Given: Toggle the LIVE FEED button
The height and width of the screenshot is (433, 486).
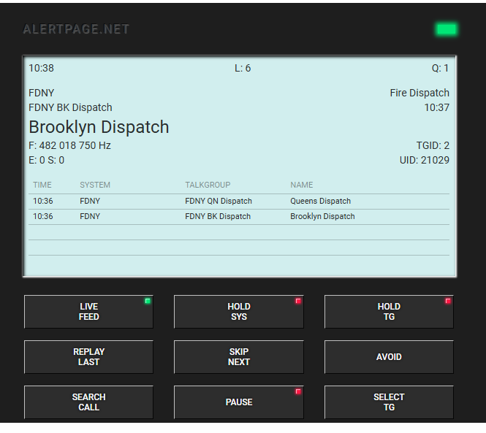Looking at the screenshot, I should [88, 312].
